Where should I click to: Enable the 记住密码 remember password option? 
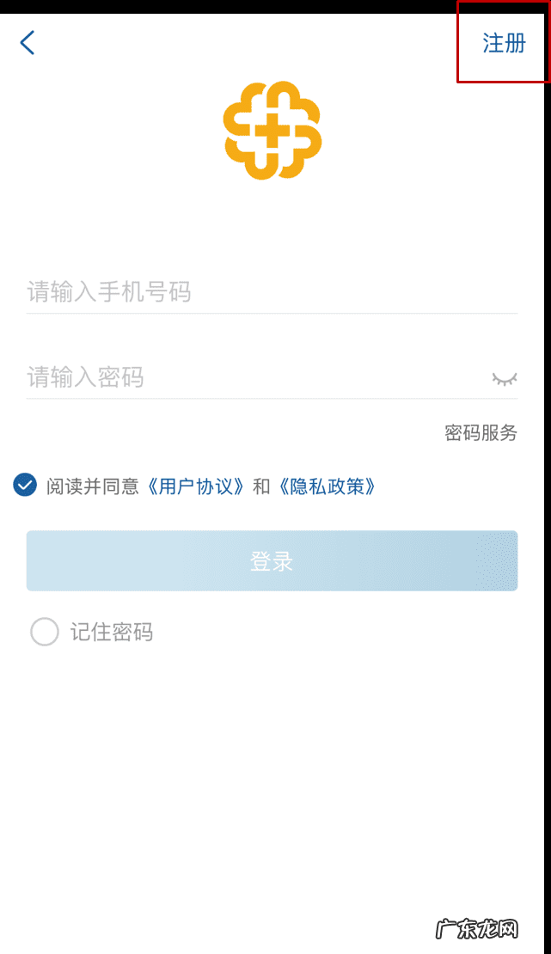pos(44,631)
